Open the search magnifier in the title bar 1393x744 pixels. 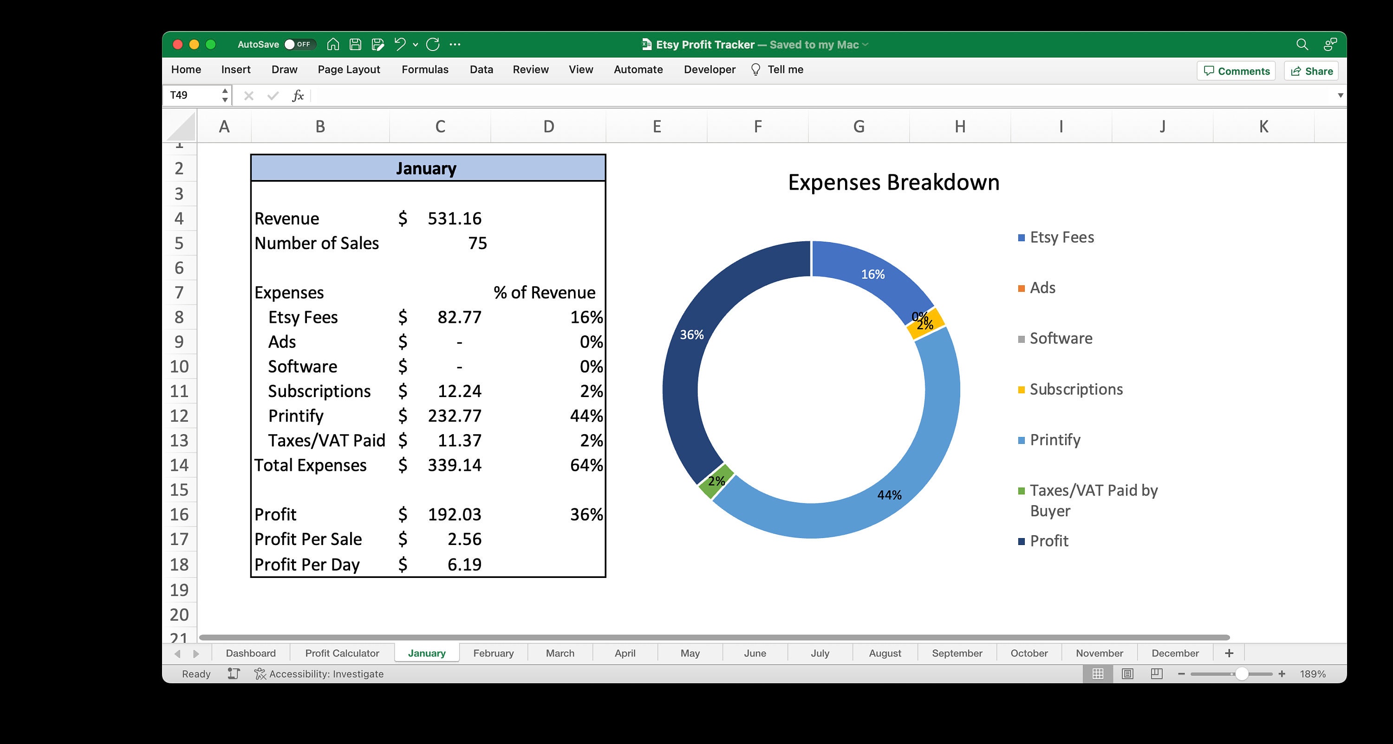[x=1302, y=45]
